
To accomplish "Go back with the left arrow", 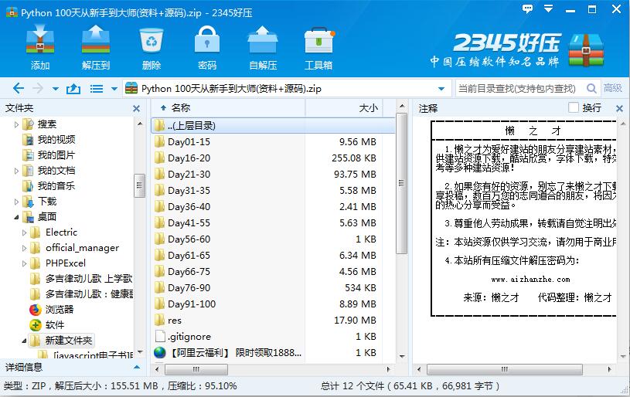I will coord(19,88).
